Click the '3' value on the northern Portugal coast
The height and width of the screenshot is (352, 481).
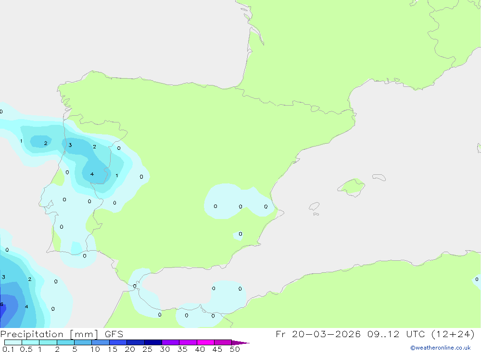click(x=70, y=145)
